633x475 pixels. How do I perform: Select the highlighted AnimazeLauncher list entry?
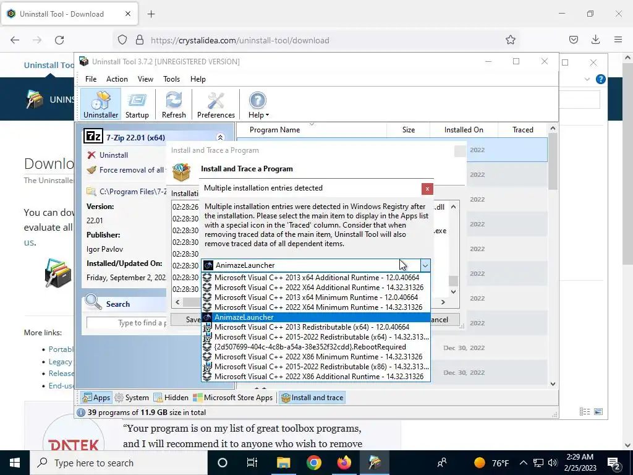316,317
